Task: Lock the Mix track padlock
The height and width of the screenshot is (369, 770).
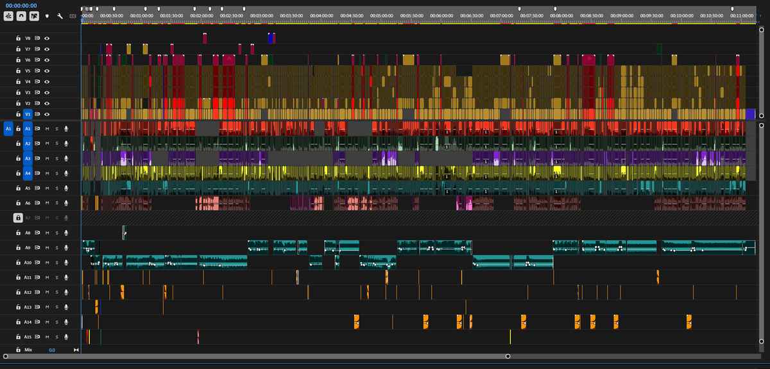Action: [19, 350]
